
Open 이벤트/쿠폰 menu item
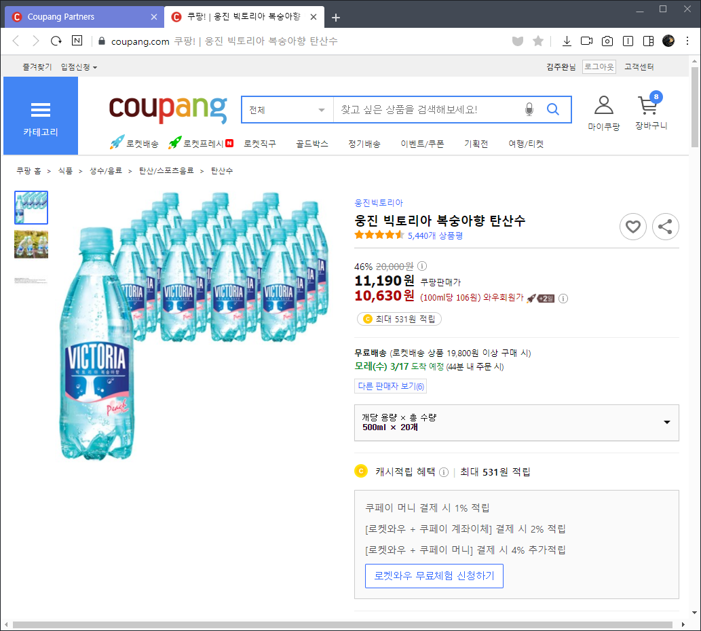(x=422, y=144)
